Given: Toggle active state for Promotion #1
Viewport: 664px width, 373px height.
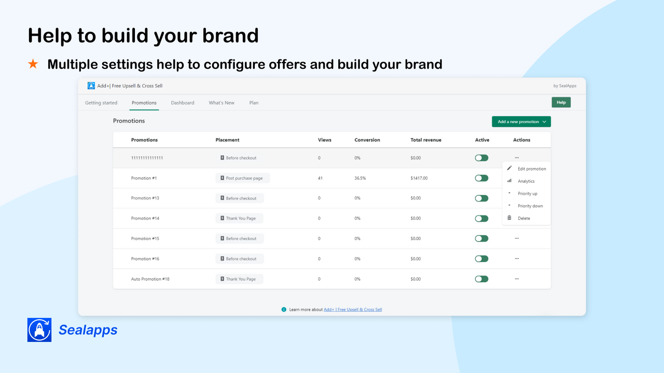Looking at the screenshot, I should 481,178.
